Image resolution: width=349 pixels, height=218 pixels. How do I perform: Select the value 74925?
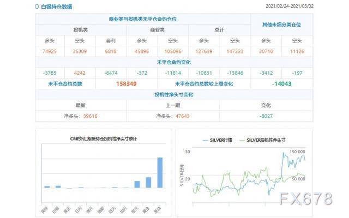(50, 51)
